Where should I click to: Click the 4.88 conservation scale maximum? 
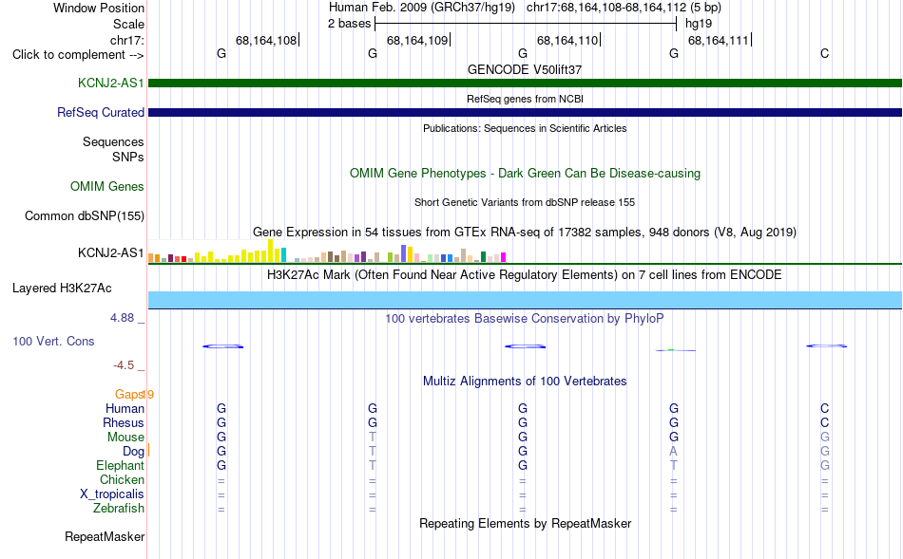pyautogui.click(x=122, y=317)
